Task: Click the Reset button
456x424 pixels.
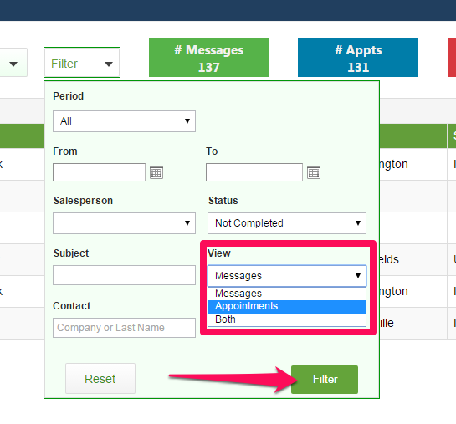Action: [x=100, y=378]
